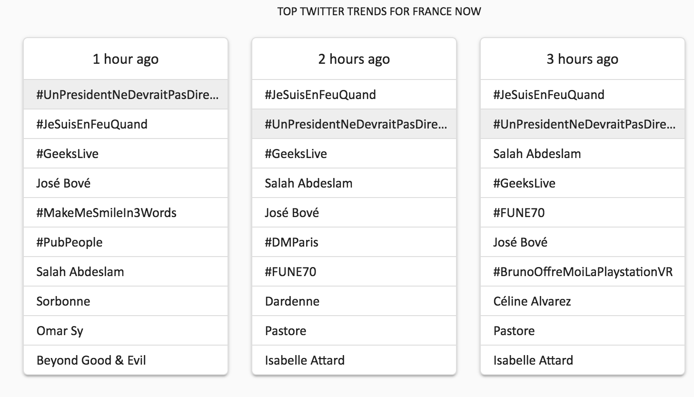The height and width of the screenshot is (397, 694).
Task: Click #JeSuisEnFeuQuand under 1 hour ago
Action: point(92,124)
